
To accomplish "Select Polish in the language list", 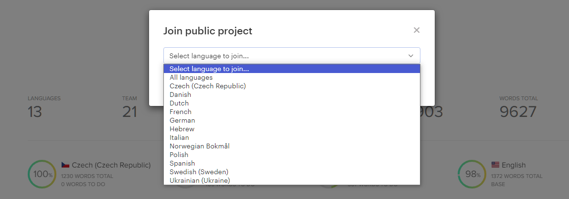I will coord(179,155).
